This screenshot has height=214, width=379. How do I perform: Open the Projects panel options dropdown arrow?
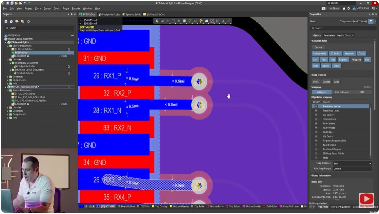point(68,15)
